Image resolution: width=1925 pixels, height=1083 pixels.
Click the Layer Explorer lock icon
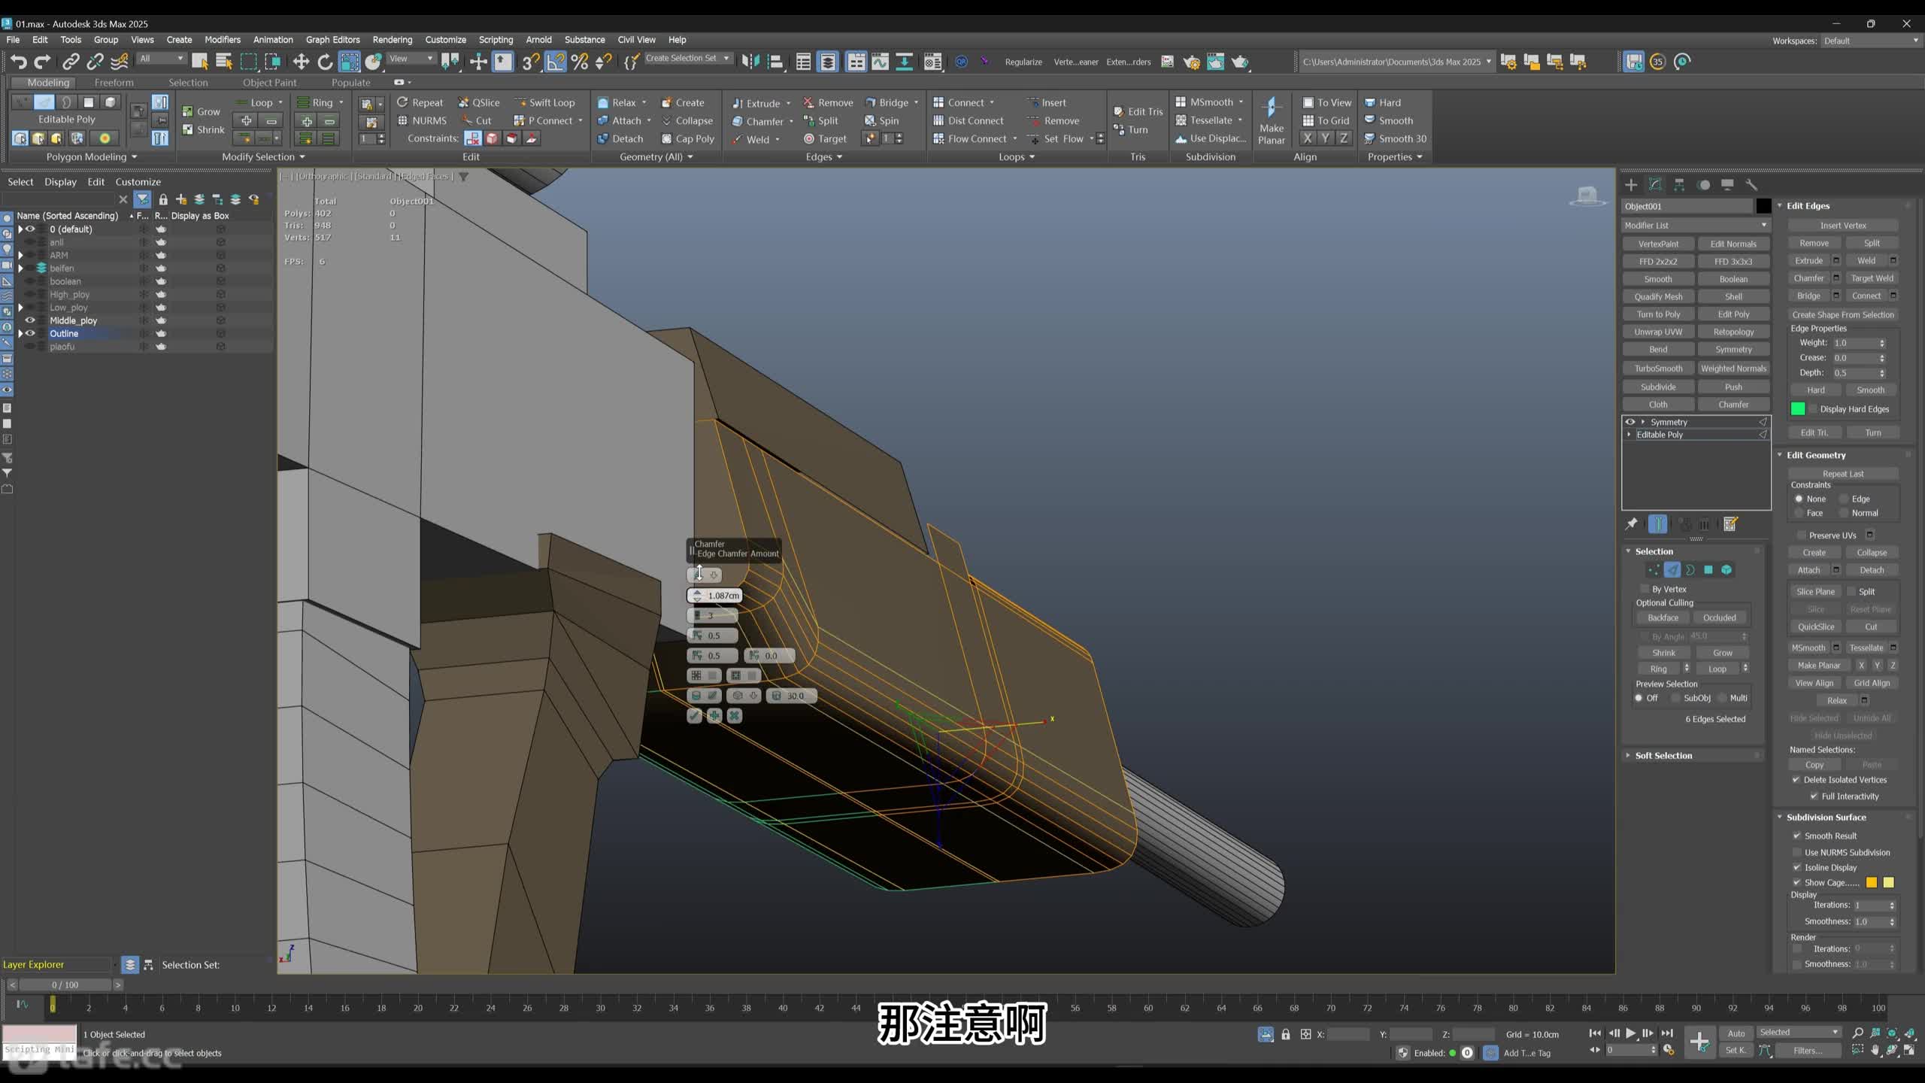(x=163, y=199)
